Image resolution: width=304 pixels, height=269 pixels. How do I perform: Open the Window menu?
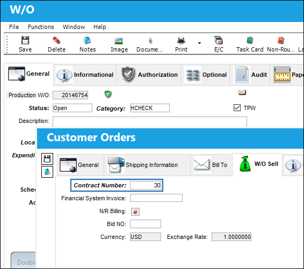(x=74, y=27)
